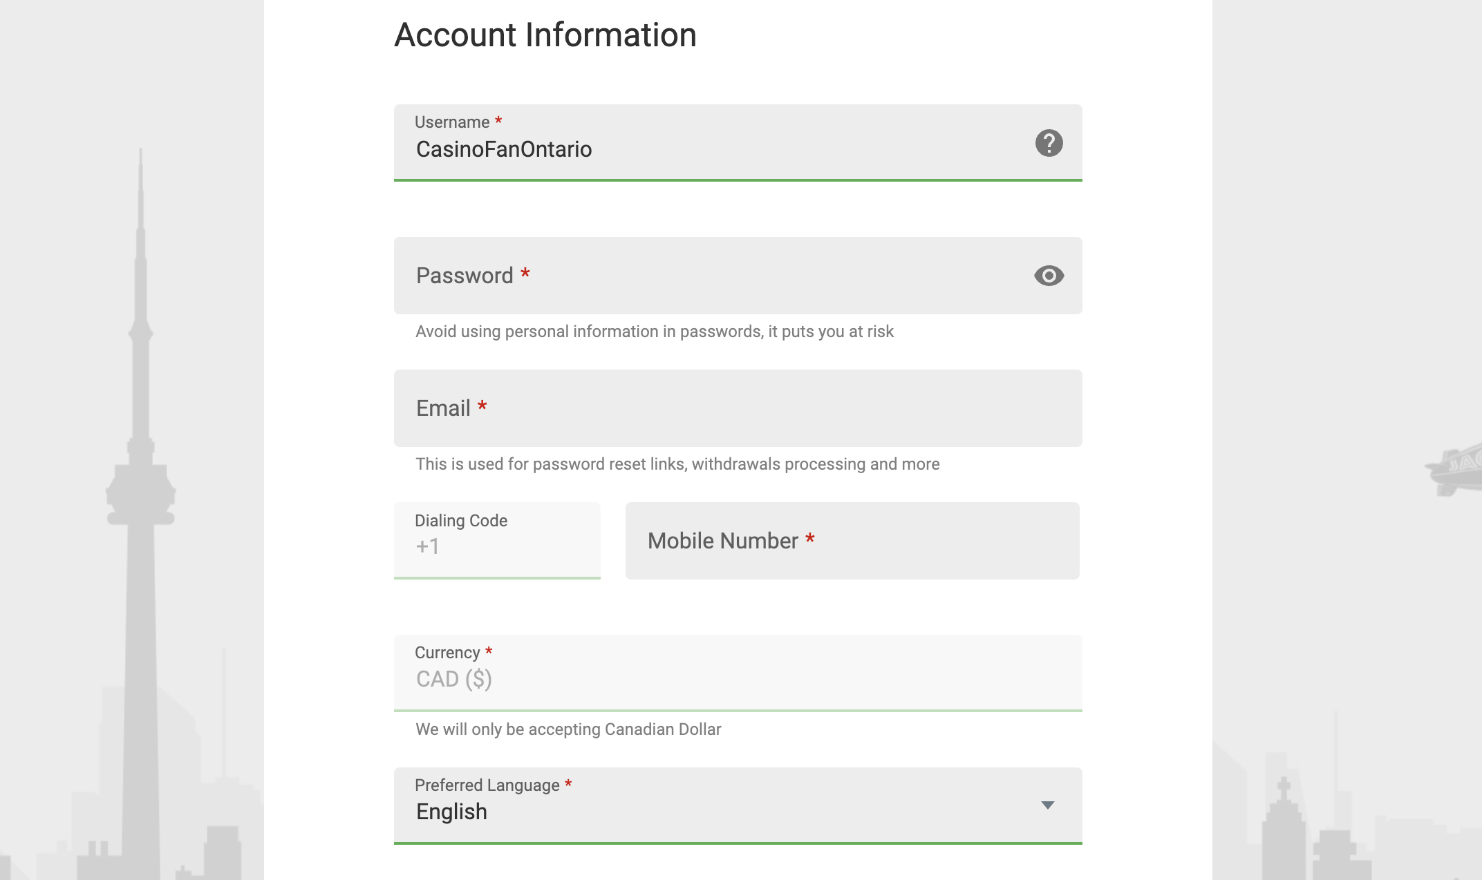Click CAD currency label text
This screenshot has width=1482, height=880.
click(454, 679)
